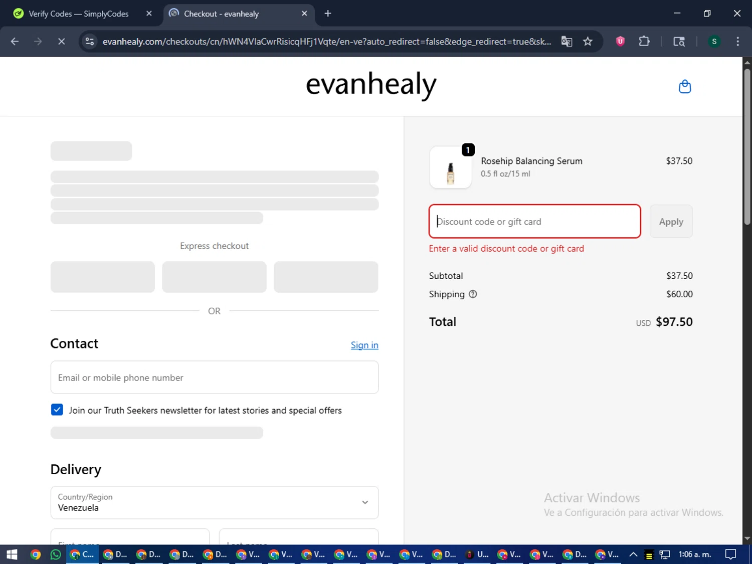Open the taskbar item labeled U...
Image resolution: width=752 pixels, height=564 pixels.
[x=477, y=554]
